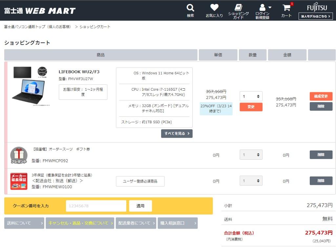Screen dimensions: 336x248
Task: Click the login user icon
Action: tap(262, 8)
